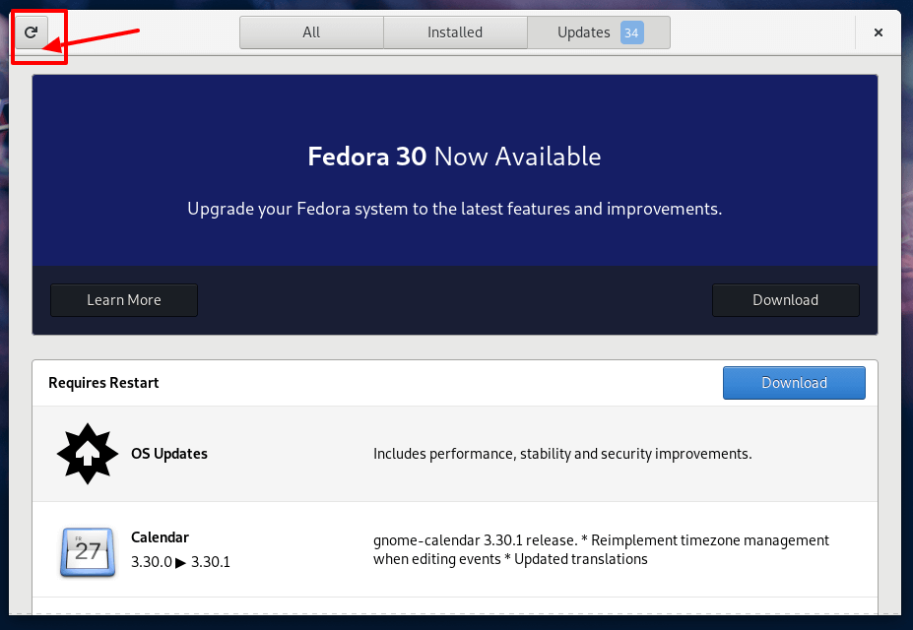Click the gnome-calendar release notes text
The width and height of the screenshot is (913, 630).
point(601,549)
